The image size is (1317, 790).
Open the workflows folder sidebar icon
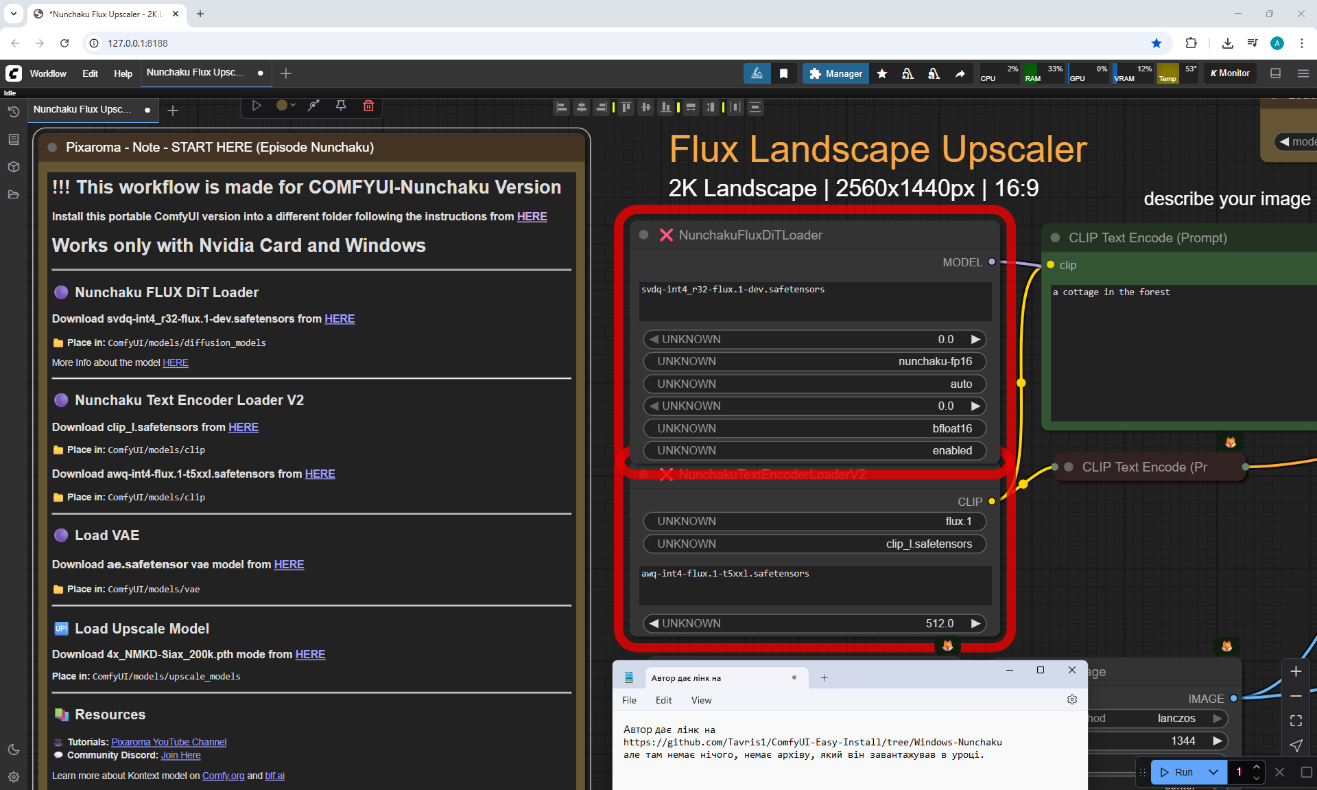(x=13, y=194)
